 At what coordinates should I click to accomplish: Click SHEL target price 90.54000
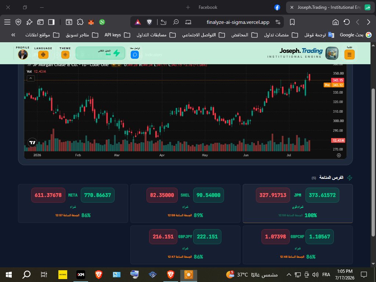(x=209, y=195)
